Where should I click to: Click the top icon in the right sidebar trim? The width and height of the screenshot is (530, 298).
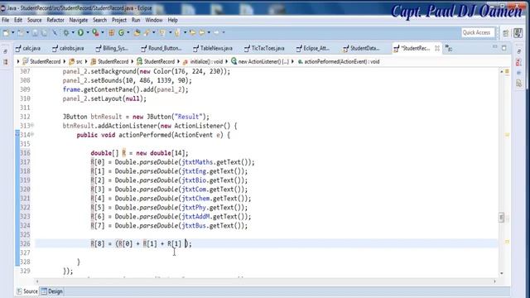pos(518,51)
